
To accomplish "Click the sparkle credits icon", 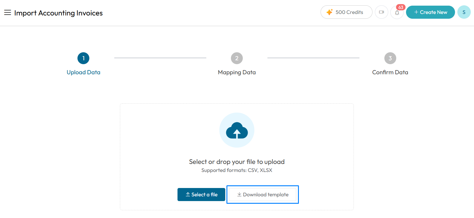I will tap(329, 12).
